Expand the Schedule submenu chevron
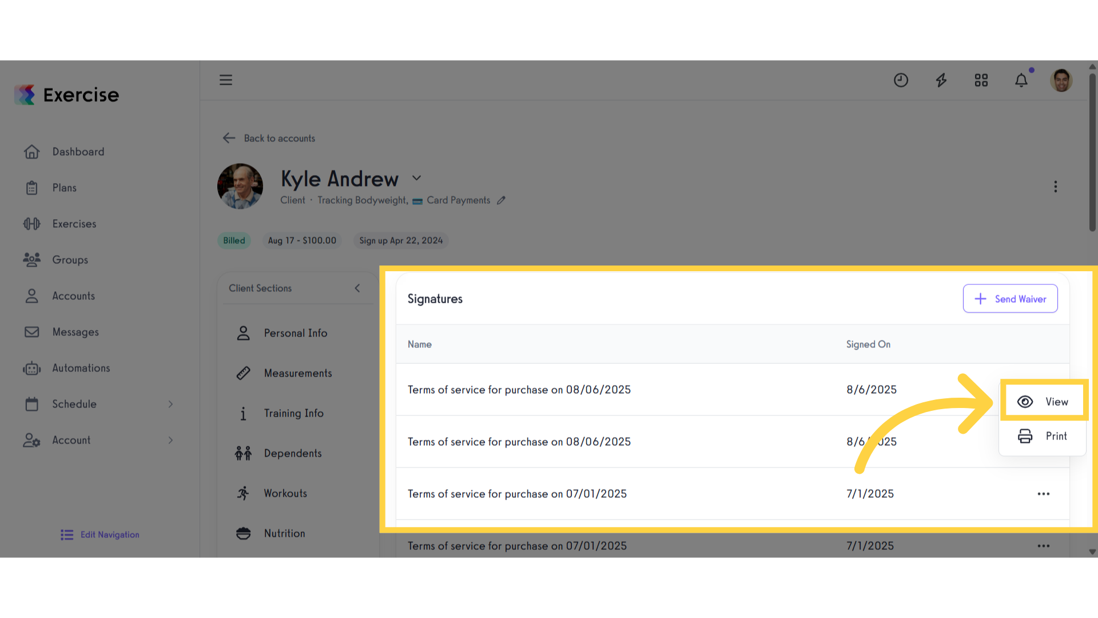 coord(170,404)
